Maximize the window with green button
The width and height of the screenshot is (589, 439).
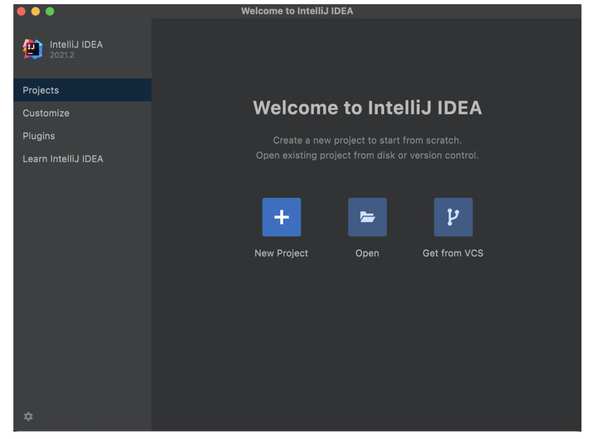coord(50,11)
